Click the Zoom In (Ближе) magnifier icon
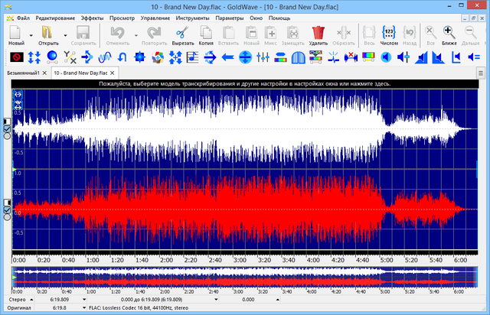Viewport: 490px width, 315px height. pyautogui.click(x=449, y=33)
